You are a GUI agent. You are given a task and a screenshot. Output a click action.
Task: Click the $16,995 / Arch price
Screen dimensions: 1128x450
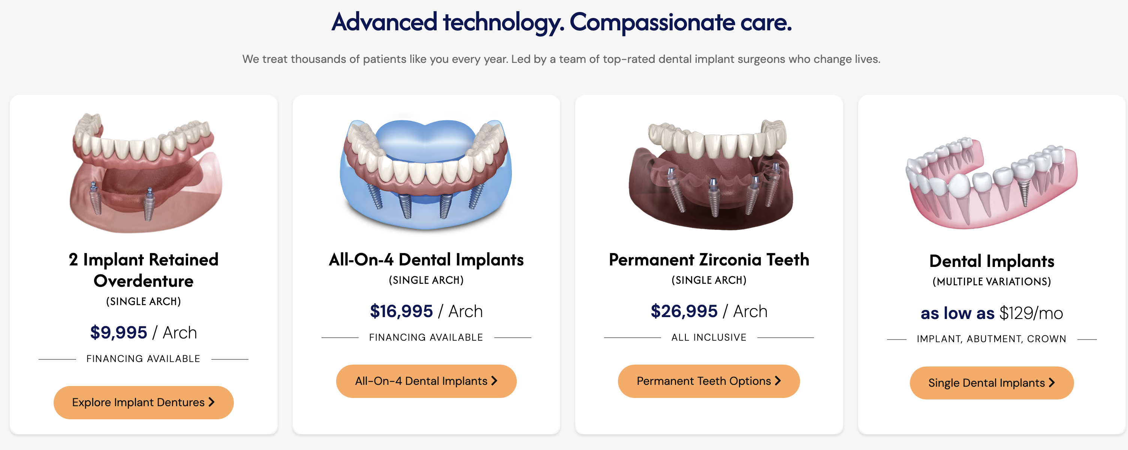pyautogui.click(x=426, y=311)
